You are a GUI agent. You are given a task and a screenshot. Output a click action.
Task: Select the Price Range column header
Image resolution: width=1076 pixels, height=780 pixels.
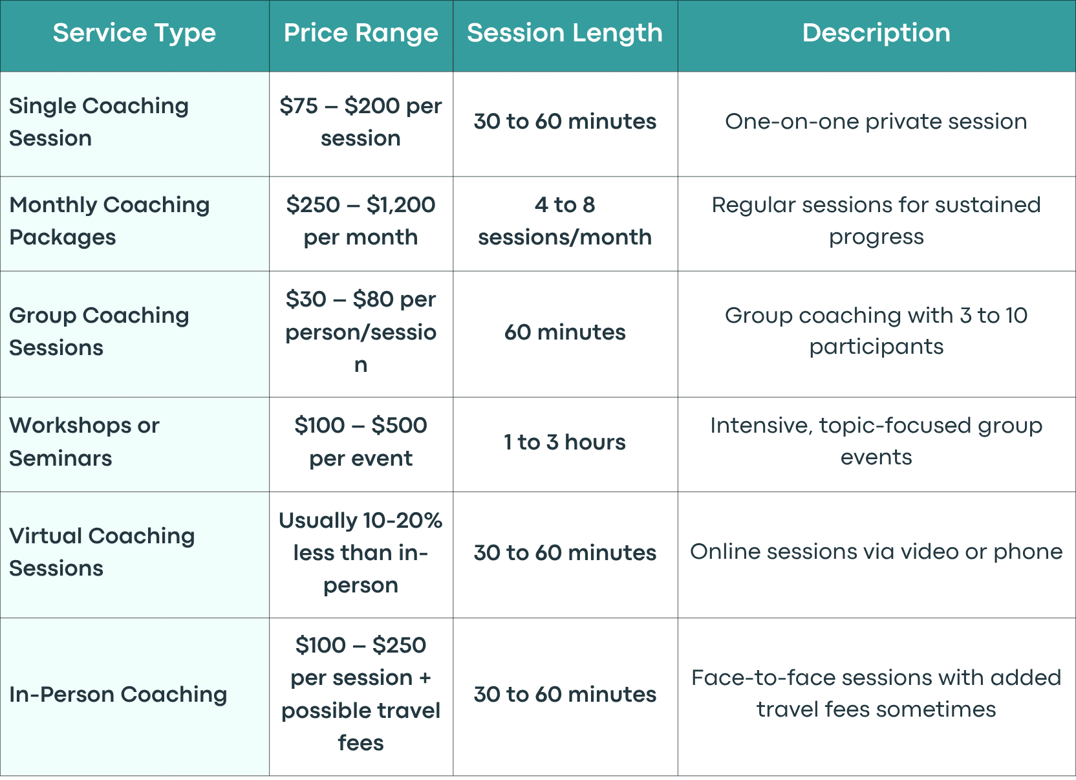[x=361, y=36]
